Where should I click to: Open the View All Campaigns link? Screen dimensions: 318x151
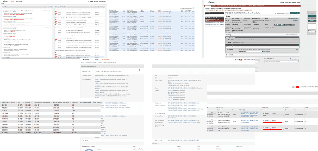[100, 7]
